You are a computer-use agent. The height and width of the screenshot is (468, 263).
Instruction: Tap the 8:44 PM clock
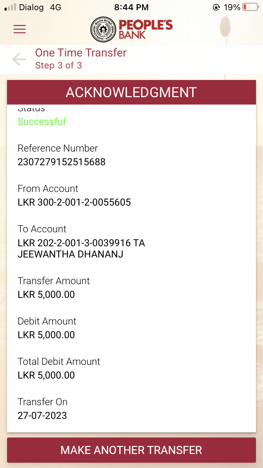click(131, 7)
